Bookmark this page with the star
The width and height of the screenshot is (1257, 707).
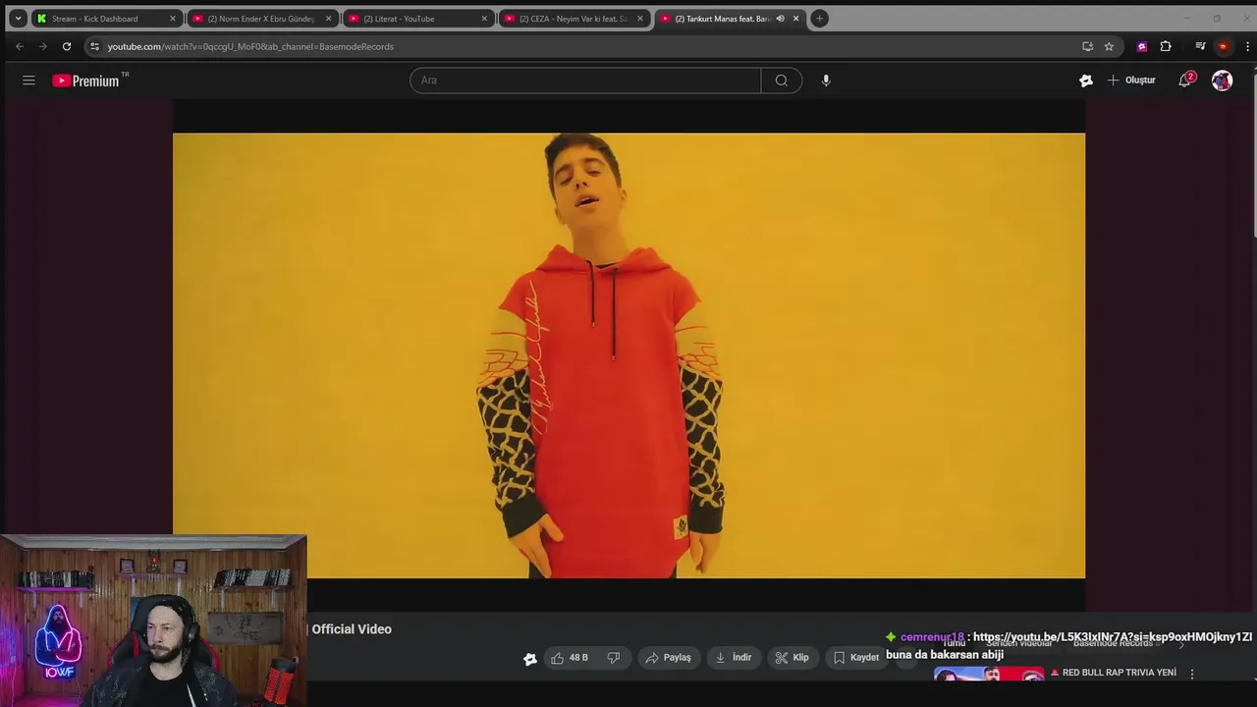pos(1109,46)
